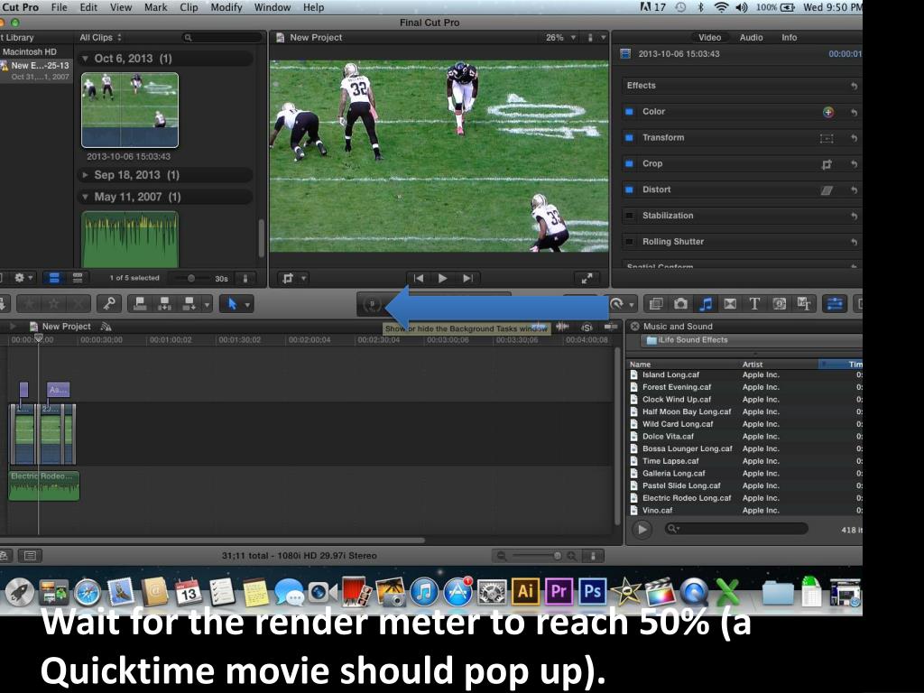Open the Clip menu

[x=189, y=7]
